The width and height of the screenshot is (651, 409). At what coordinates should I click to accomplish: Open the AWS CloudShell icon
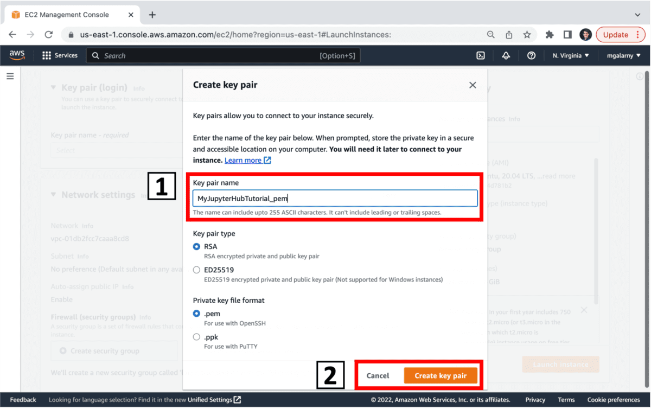[x=481, y=55]
